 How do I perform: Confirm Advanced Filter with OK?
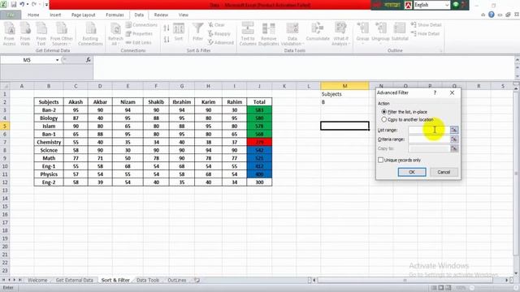412,172
